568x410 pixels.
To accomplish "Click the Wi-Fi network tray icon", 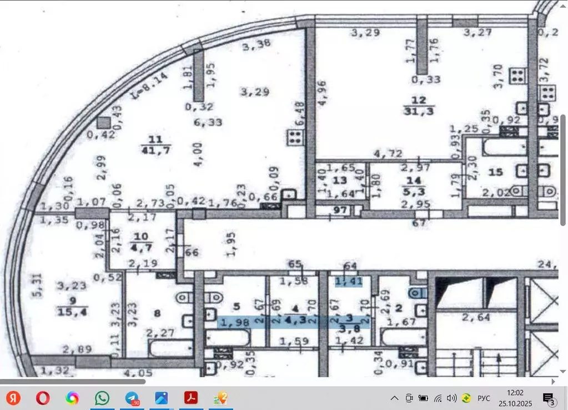I will pyautogui.click(x=438, y=398).
